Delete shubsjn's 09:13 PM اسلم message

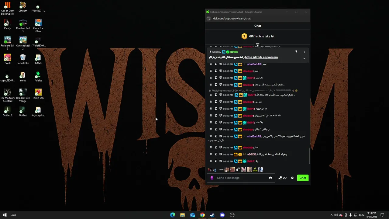tap(211, 148)
